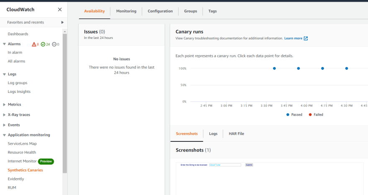Screen dimensions: 368x195
Task: Switch to the Tags tab
Action: pos(212,11)
